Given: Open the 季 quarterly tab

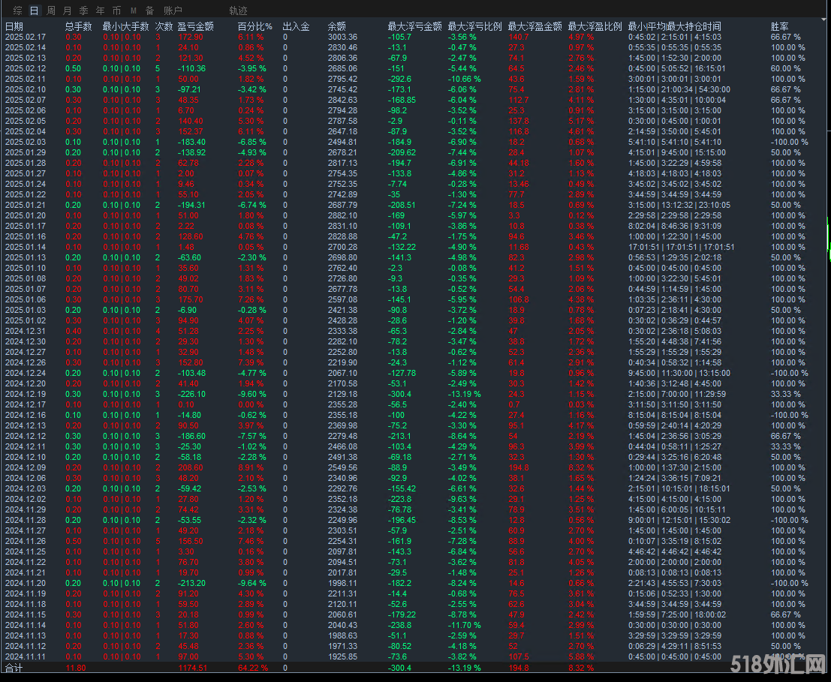Looking at the screenshot, I should (84, 11).
